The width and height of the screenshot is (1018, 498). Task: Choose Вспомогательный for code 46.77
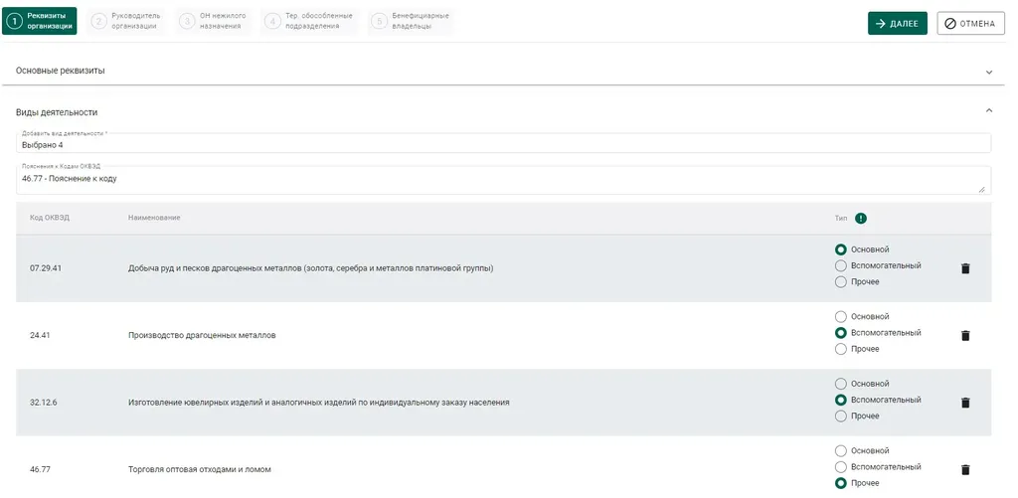pos(841,467)
